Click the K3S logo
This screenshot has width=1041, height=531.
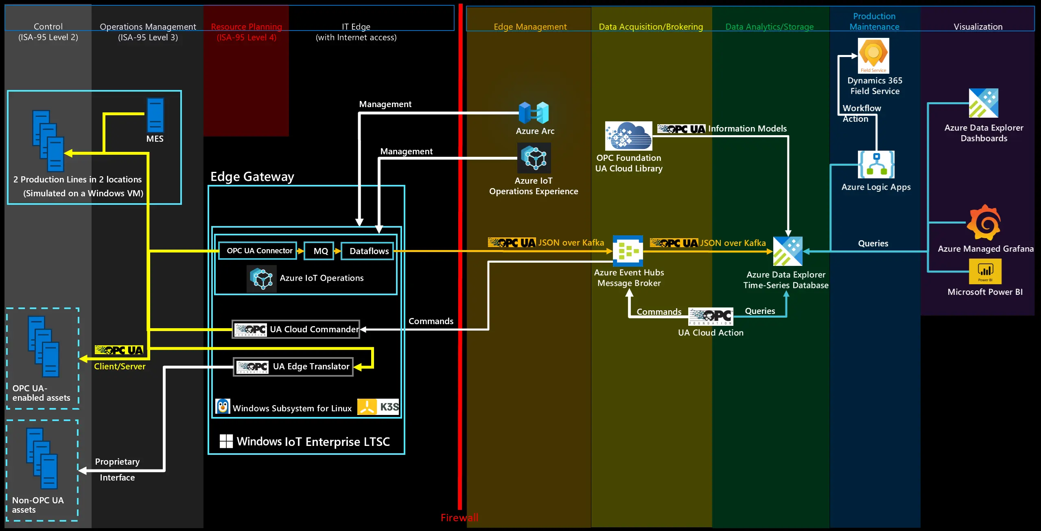click(378, 407)
